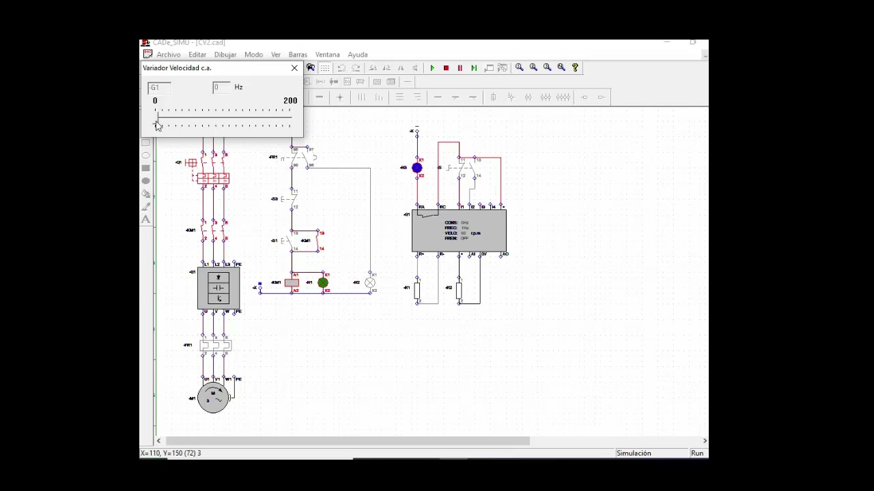Select the four-pole breaker component icon
The image size is (874, 491).
[563, 97]
